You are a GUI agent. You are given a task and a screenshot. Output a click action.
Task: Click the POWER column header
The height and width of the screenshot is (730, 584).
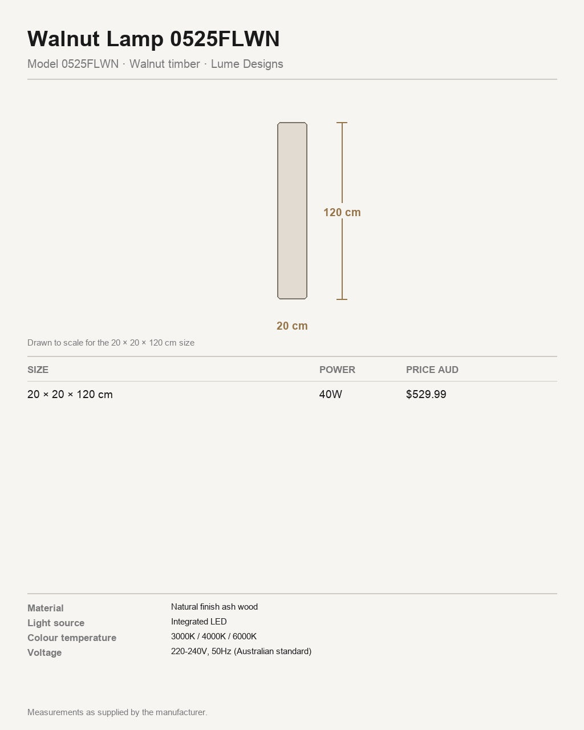[337, 370]
